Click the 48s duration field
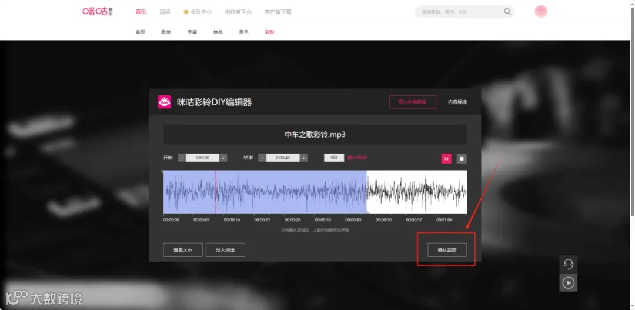This screenshot has height=310, width=635. [334, 158]
